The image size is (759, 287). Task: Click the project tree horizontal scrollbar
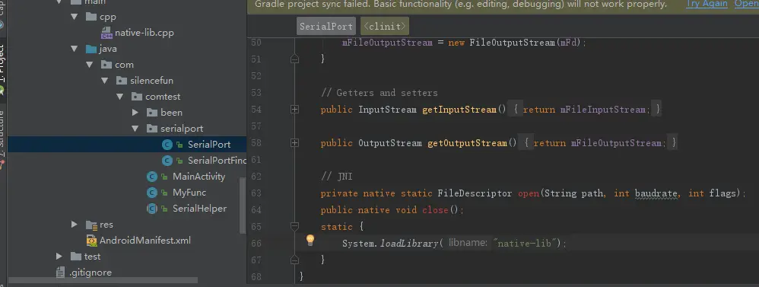[x=103, y=280]
